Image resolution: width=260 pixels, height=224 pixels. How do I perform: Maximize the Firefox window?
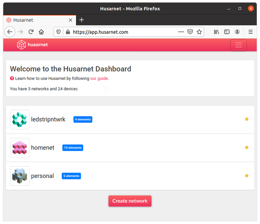coord(240,9)
